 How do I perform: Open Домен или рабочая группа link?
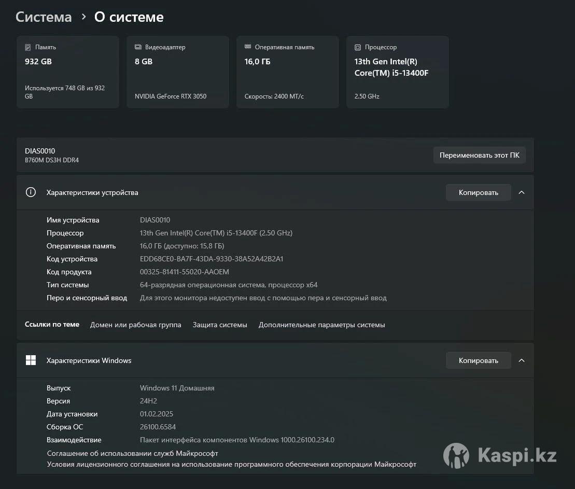(135, 325)
